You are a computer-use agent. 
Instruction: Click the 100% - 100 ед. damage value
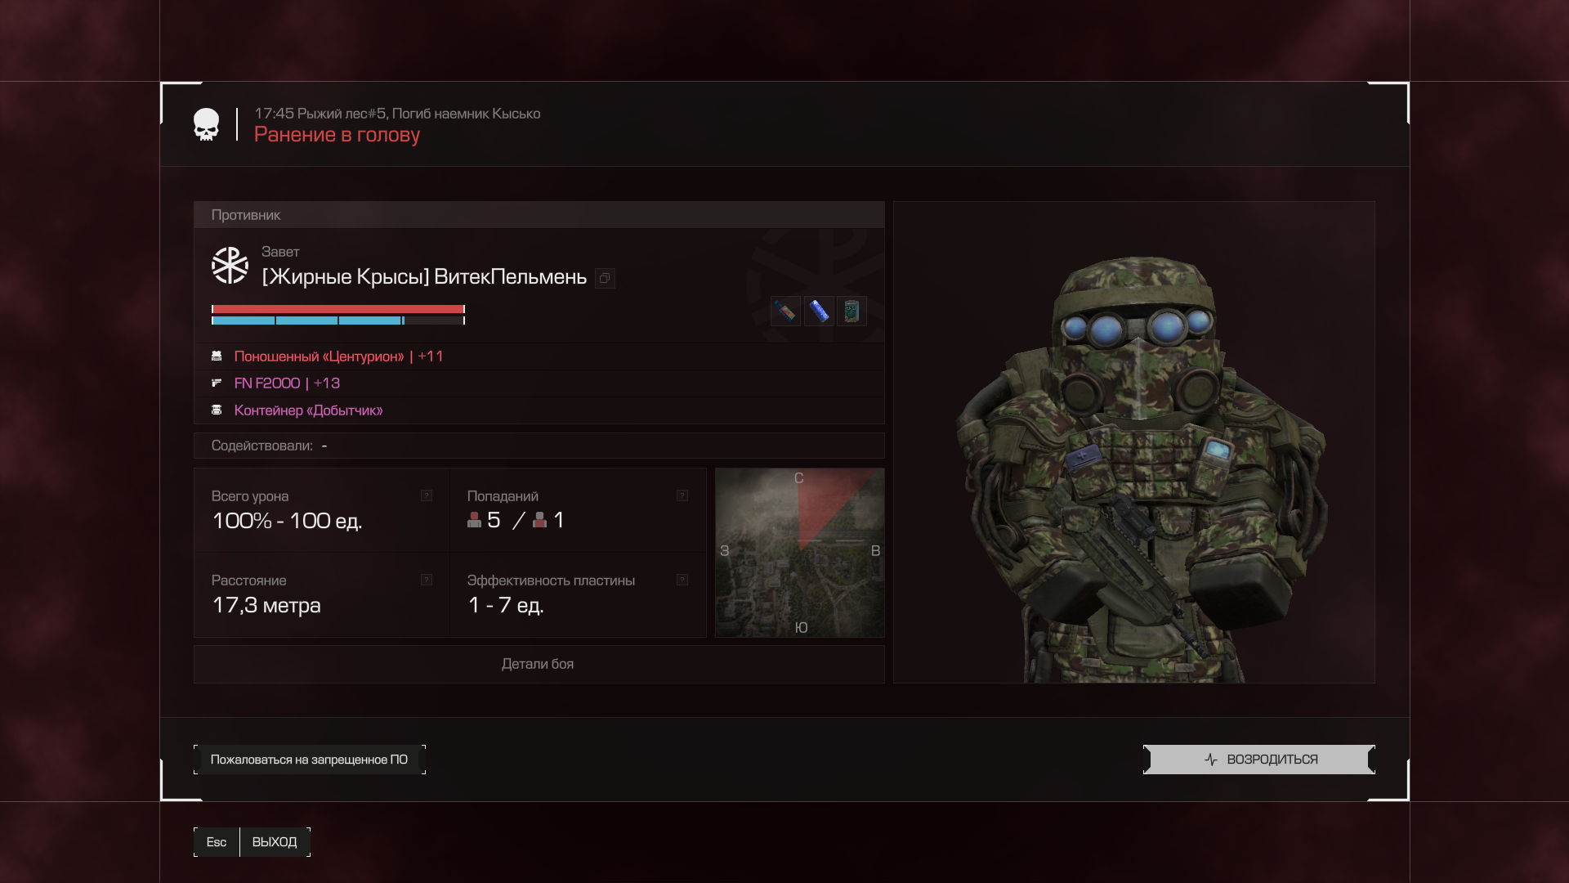287,521
